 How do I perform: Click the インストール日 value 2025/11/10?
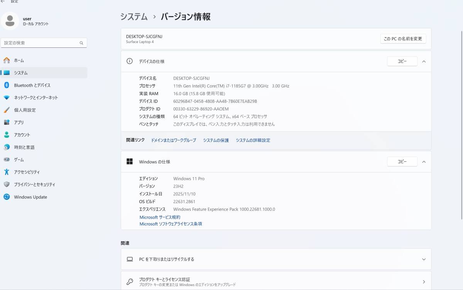(x=184, y=194)
